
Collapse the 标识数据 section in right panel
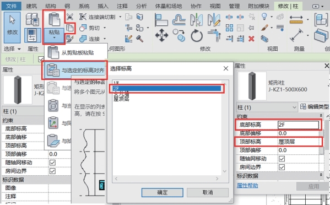tap(321, 175)
